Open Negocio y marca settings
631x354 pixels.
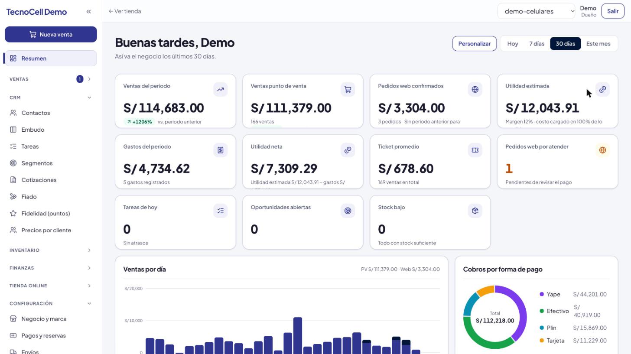click(51, 319)
